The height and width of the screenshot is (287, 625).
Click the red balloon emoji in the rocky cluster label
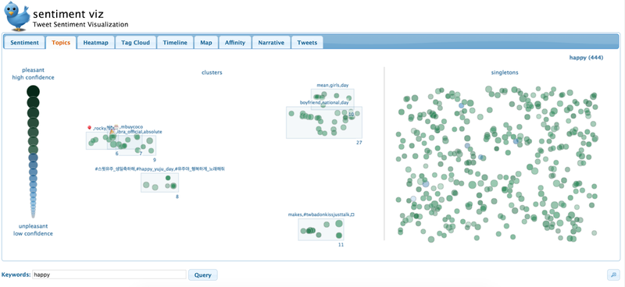(x=89, y=128)
